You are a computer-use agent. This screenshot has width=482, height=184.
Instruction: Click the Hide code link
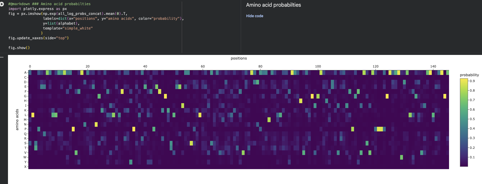254,16
